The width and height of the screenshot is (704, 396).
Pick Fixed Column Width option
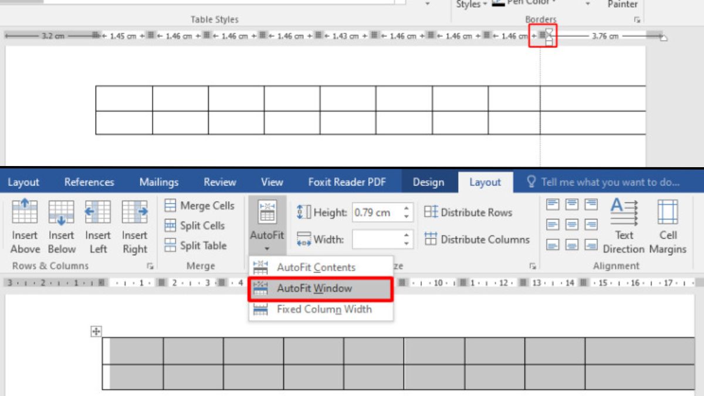point(324,309)
